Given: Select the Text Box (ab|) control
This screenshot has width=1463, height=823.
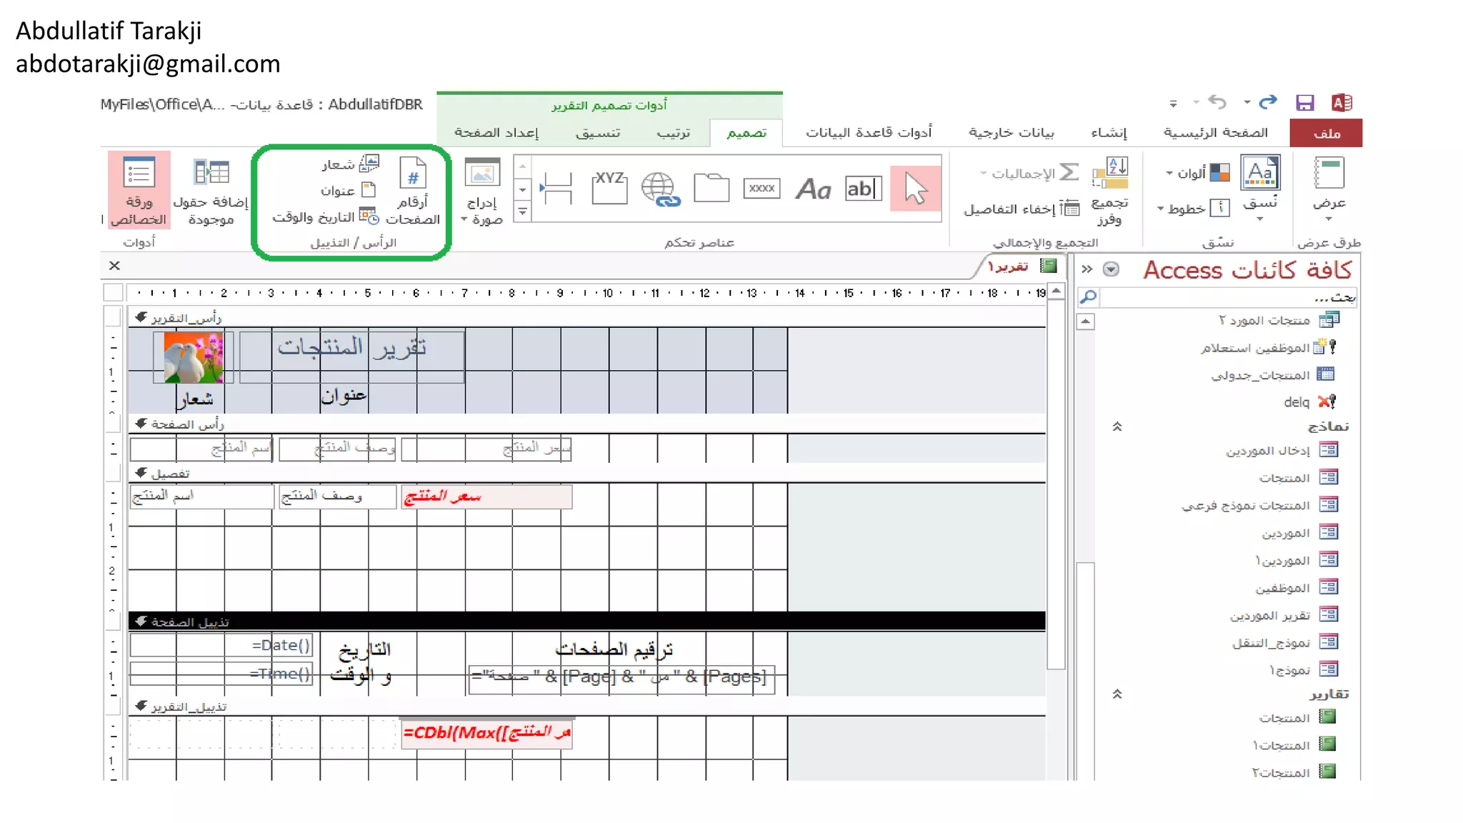Looking at the screenshot, I should (863, 189).
